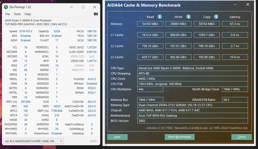Click the DDR4 label in ZenTimings
Image resolution: width=258 pixels, height=149 pixels.
click(93, 141)
